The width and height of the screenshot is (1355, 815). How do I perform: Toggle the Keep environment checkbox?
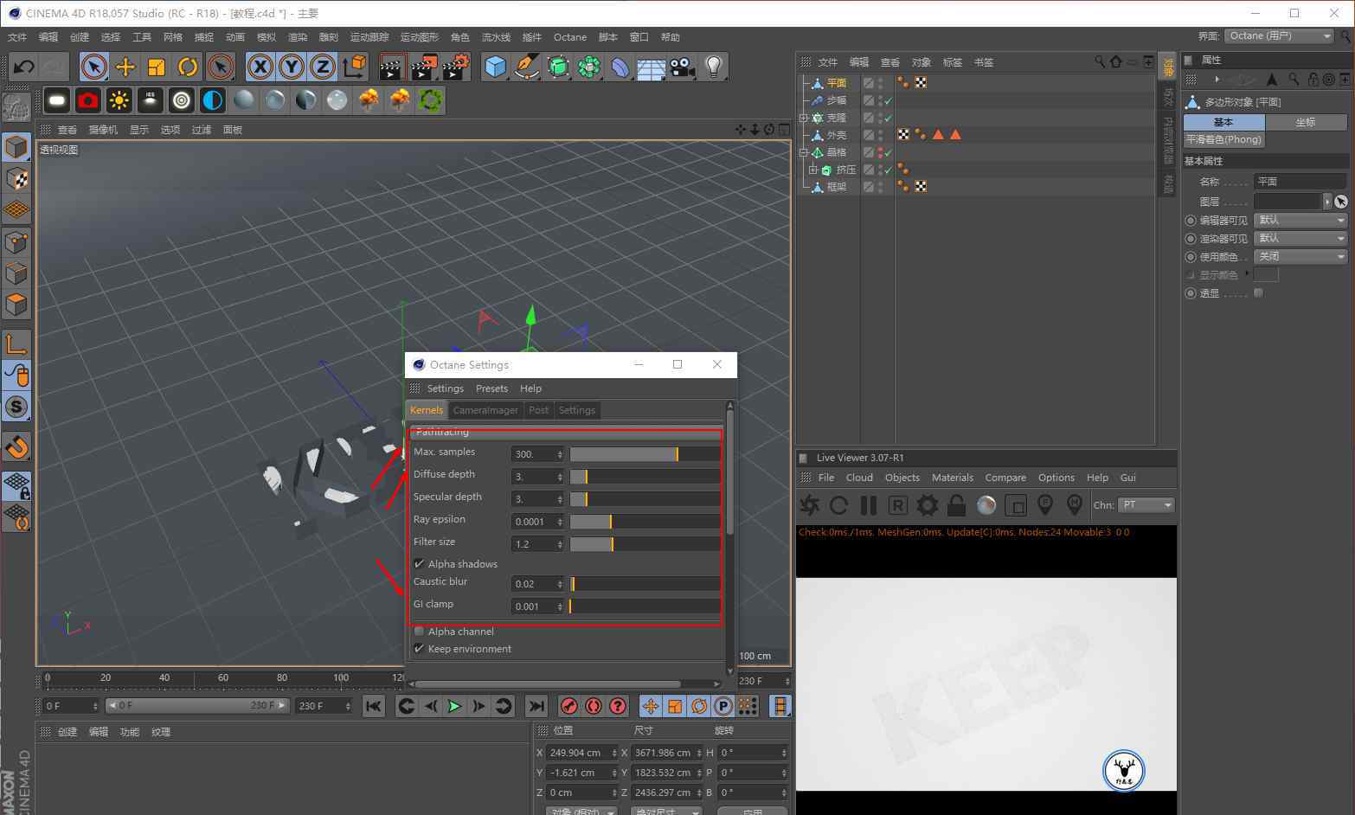click(420, 649)
